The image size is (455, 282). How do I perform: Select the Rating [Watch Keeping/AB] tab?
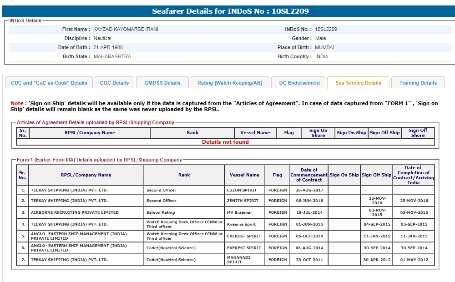pos(230,83)
